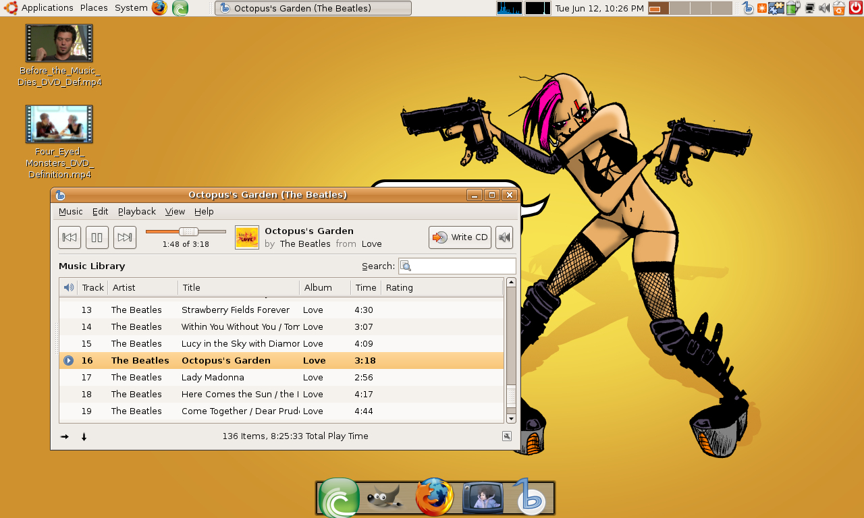Viewport: 864px width, 518px height.
Task: Skip to the next track
Action: click(125, 237)
